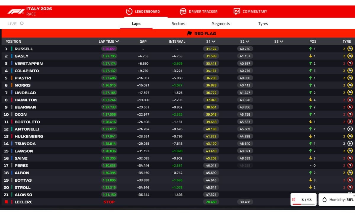This screenshot has width=355, height=216.
Task: Click Stroll's soft tyre icon
Action: point(350,187)
